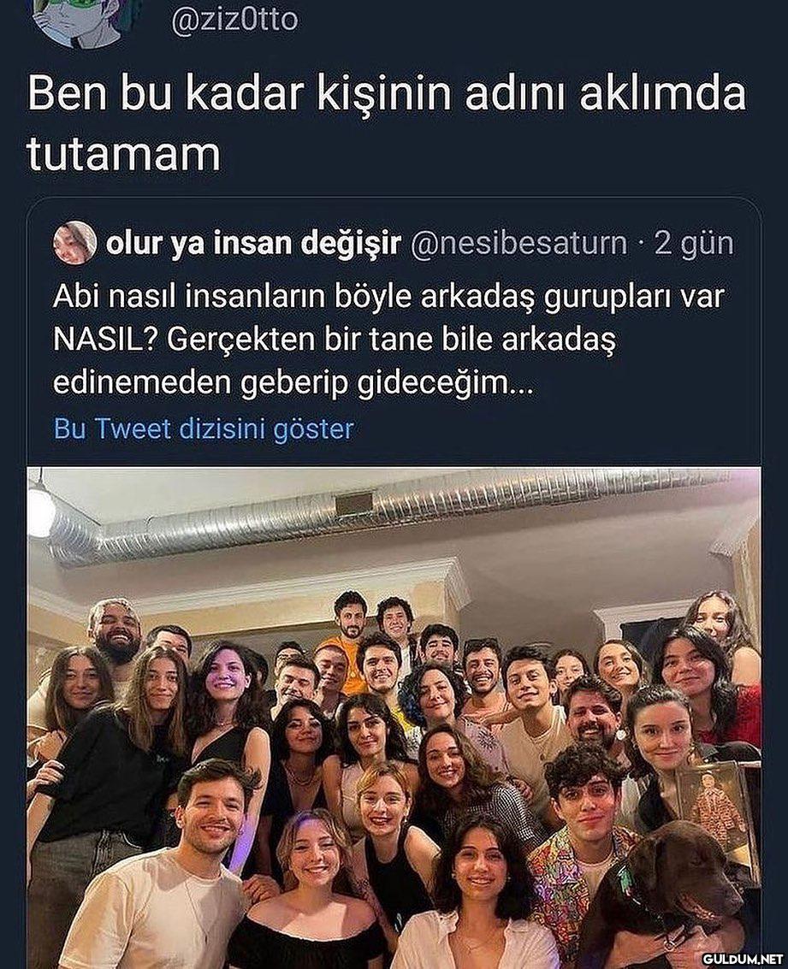Click 'Bu Tweet dizisini göster' link
Viewport: 788px width, 969px height.
tap(204, 428)
